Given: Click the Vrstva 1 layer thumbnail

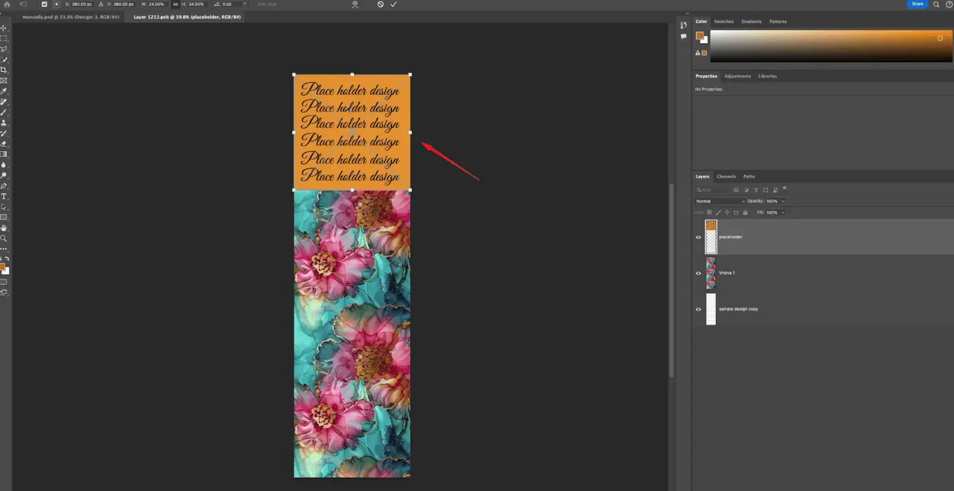Looking at the screenshot, I should 711,274.
